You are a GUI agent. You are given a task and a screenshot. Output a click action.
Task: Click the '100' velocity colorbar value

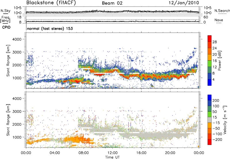[216, 106]
